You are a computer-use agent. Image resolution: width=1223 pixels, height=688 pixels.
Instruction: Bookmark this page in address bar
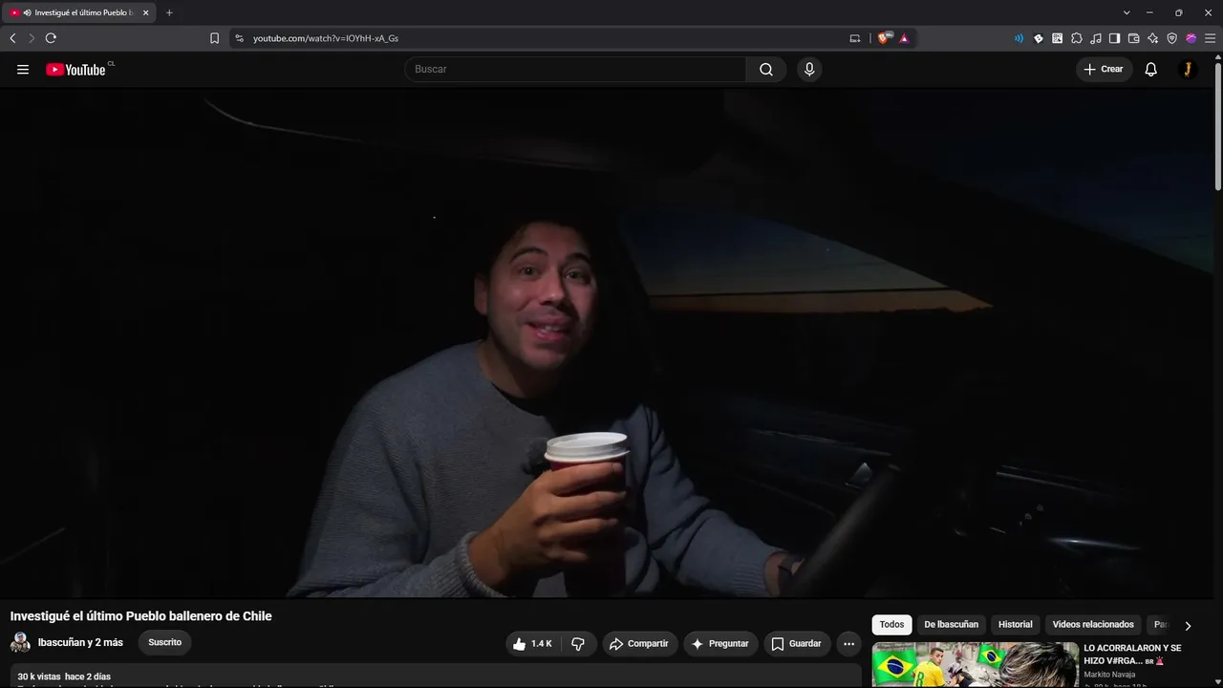click(x=214, y=38)
